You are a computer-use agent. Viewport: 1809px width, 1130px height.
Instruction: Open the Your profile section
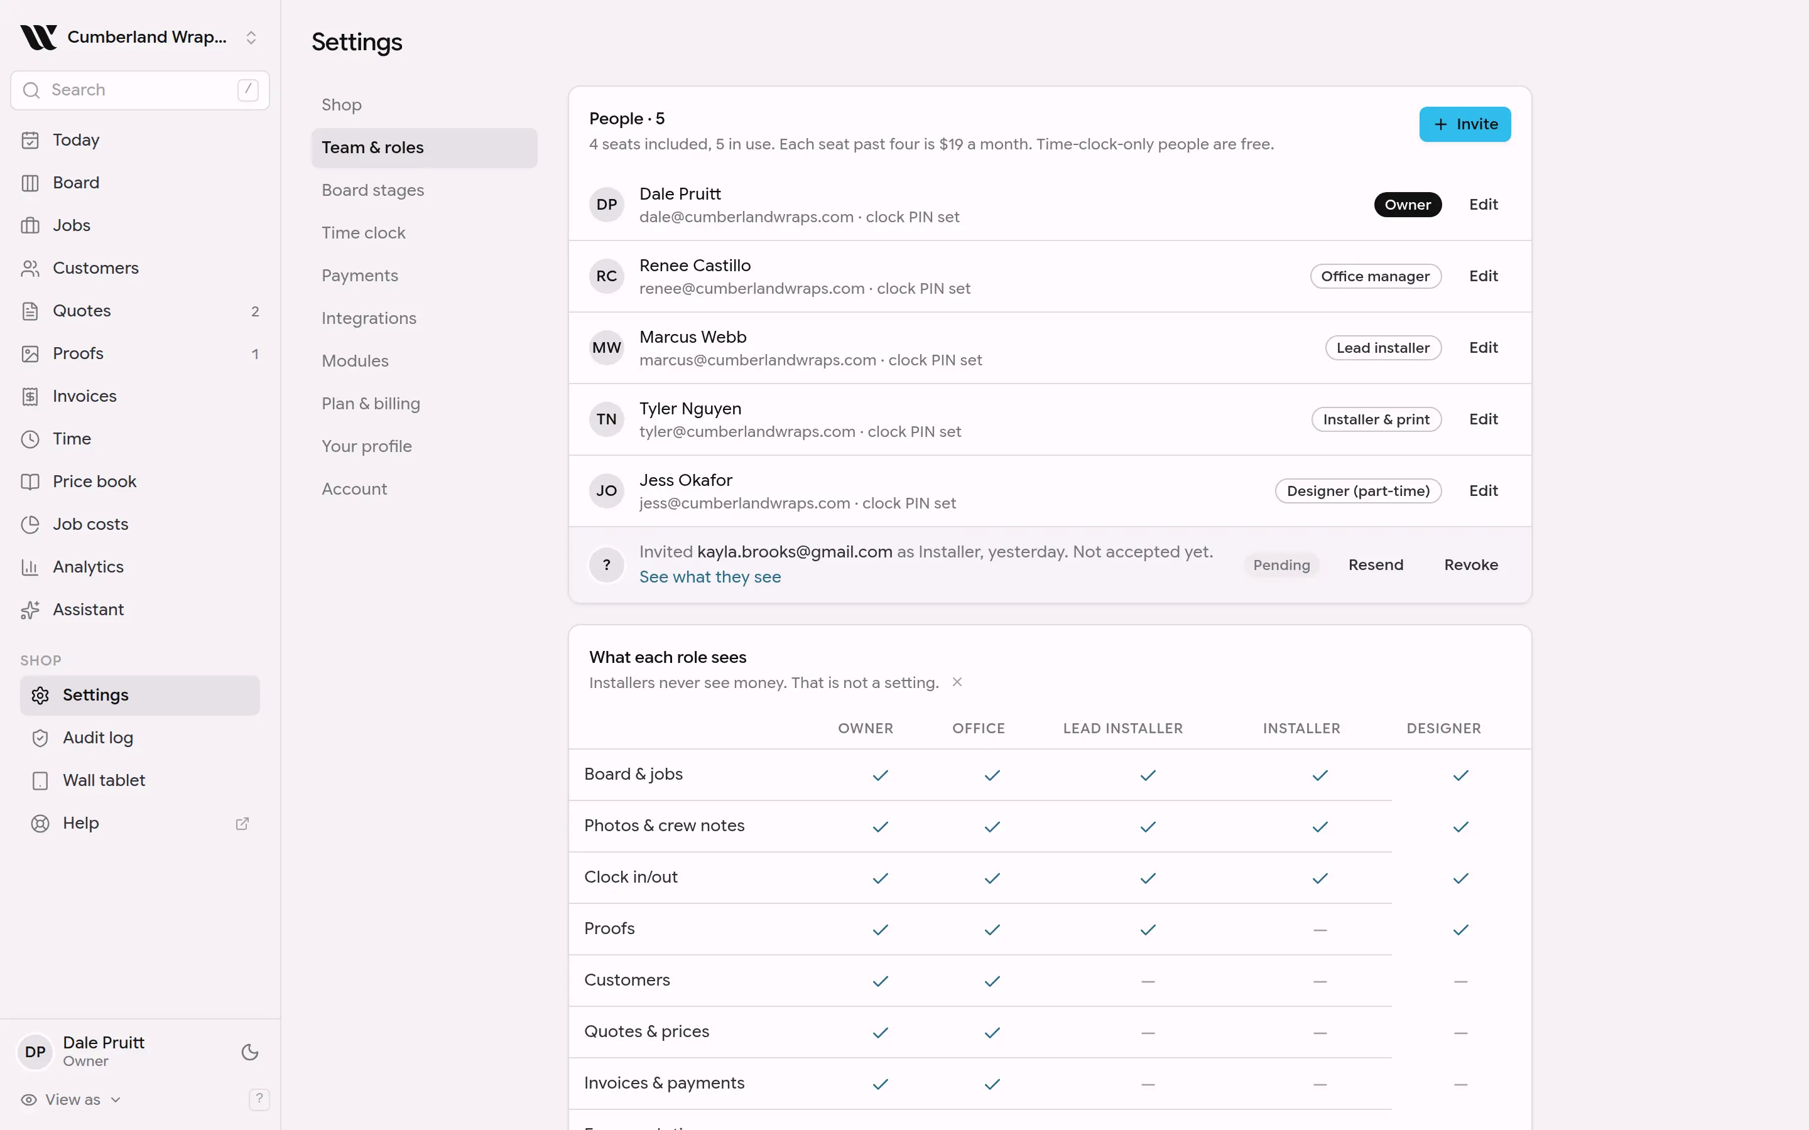pos(424,446)
